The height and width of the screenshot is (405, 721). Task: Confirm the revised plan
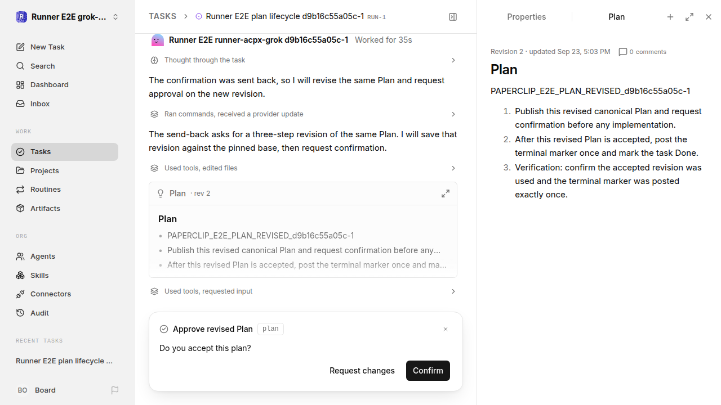[x=428, y=371]
